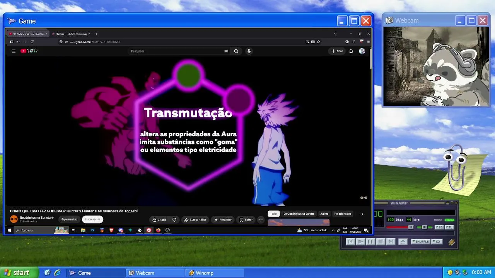Open the Quadrinhos na Sarjeta channel avatar

(14, 219)
